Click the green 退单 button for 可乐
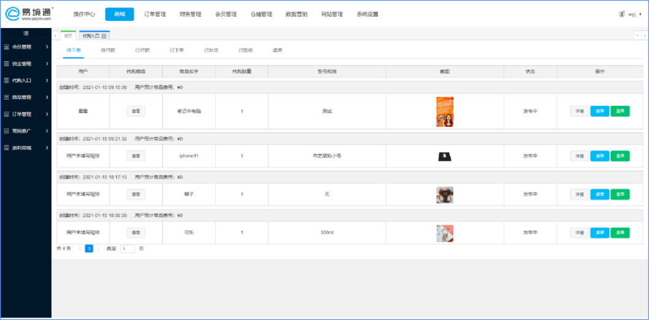 tap(620, 233)
